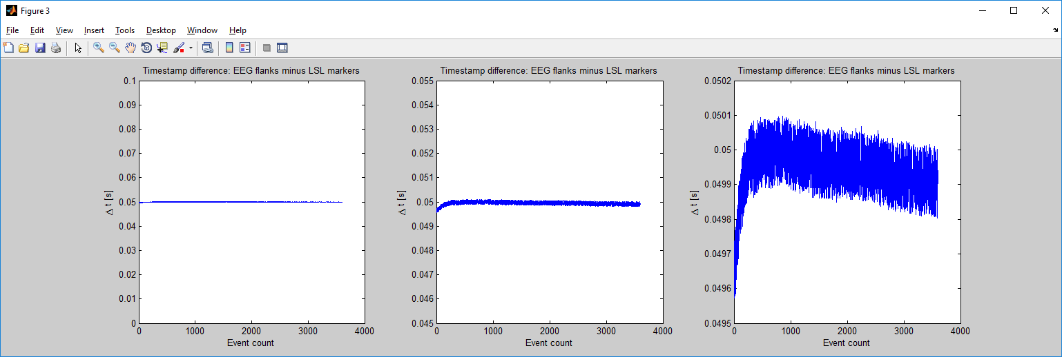Save the figure using the floppy disk icon
1062x357 pixels.
40,48
